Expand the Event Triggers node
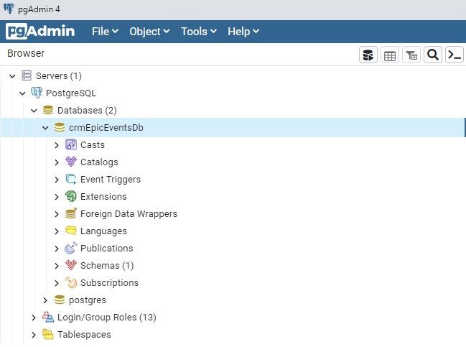Image resolution: width=466 pixels, height=347 pixels. (x=57, y=180)
